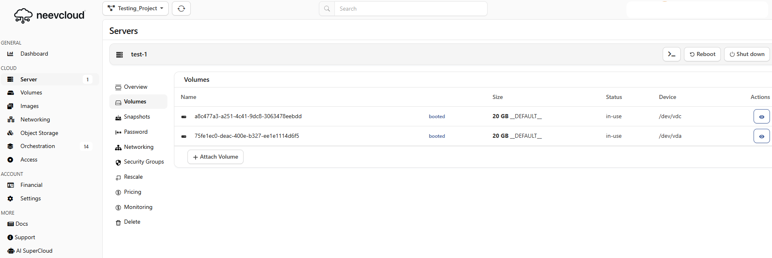
Task: Open AI SuperCloud link
Action: [x=34, y=251]
